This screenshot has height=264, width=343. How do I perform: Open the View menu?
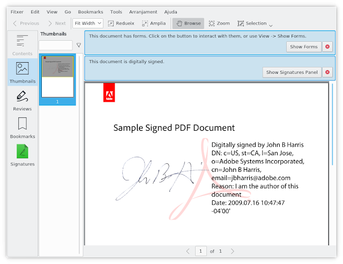point(52,12)
